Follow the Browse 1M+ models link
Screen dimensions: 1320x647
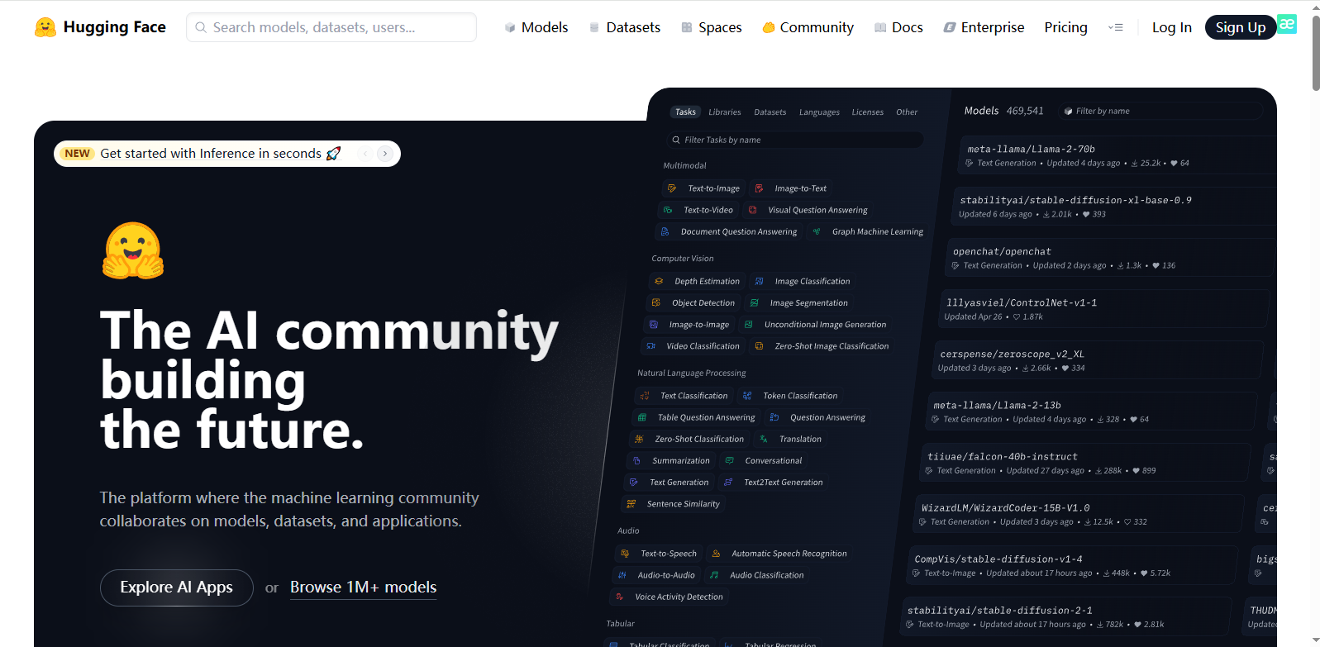tap(363, 588)
